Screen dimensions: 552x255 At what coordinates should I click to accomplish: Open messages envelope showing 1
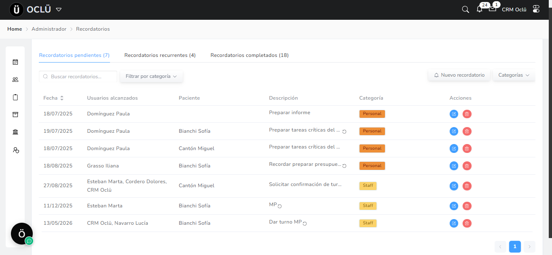pyautogui.click(x=493, y=9)
